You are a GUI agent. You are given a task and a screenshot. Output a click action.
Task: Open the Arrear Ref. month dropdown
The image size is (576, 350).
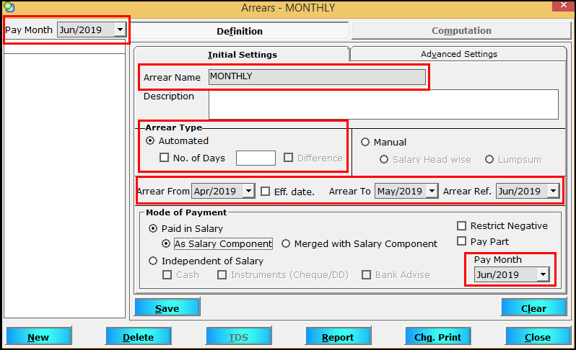(x=553, y=191)
